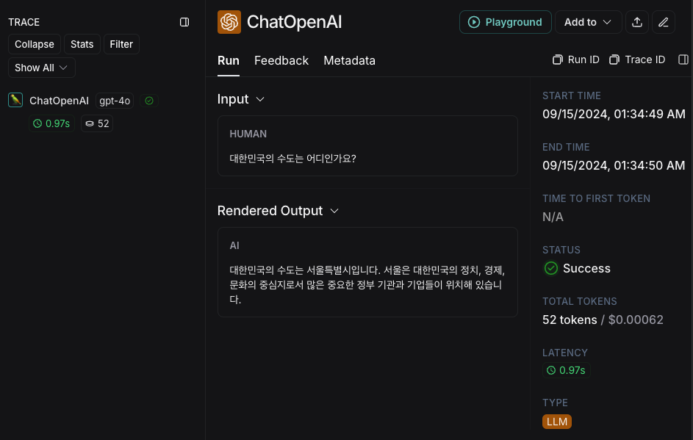The width and height of the screenshot is (693, 440).
Task: Open the Add to dropdown
Action: 588,22
